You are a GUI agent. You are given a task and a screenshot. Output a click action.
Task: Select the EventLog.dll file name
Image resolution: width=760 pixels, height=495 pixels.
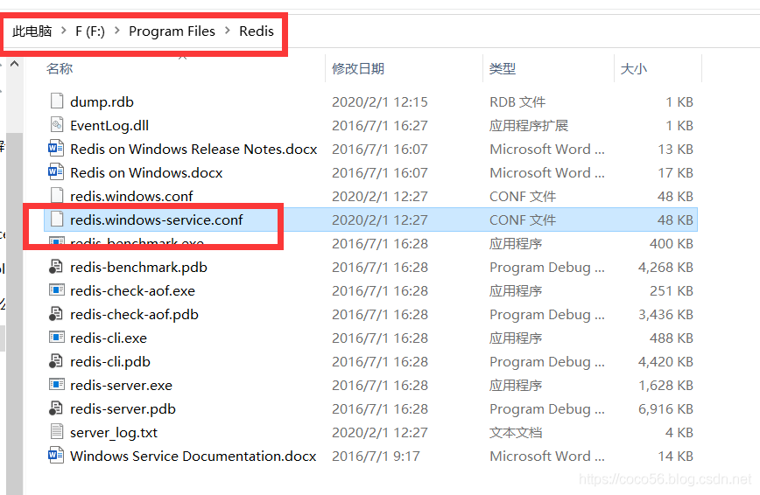[109, 125]
